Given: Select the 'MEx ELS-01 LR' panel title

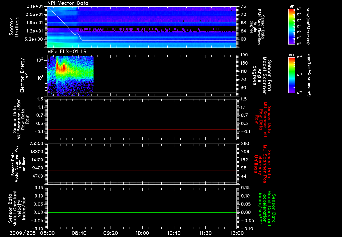Looking at the screenshot, I should click(x=67, y=52).
